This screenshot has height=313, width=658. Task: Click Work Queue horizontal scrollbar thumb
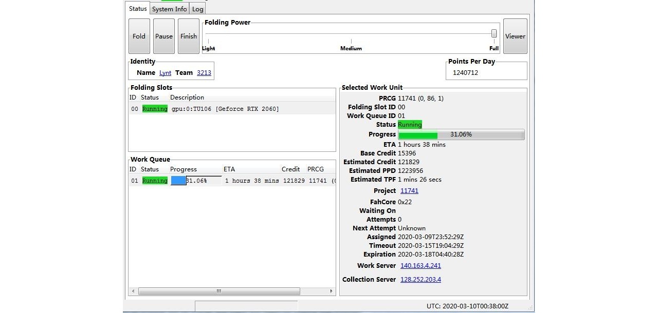pos(219,291)
